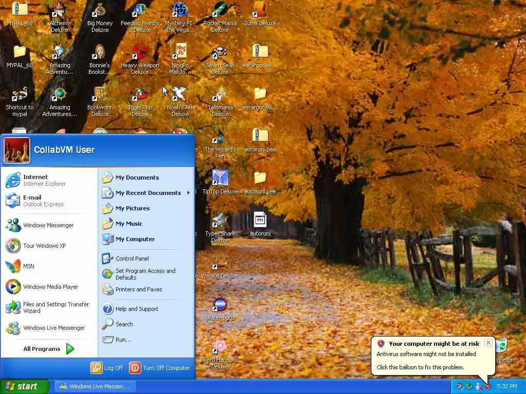Launch Windows Live Messenger from Start menu
Image resolution: width=526 pixels, height=394 pixels.
tap(49, 328)
